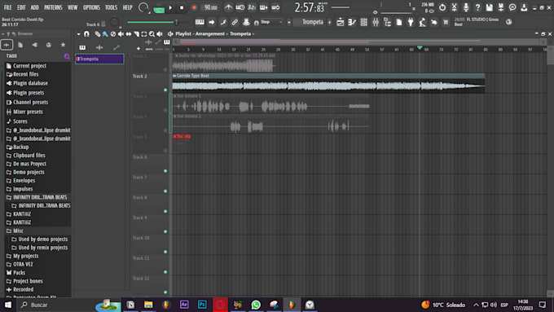
Task: Arm the red Record button
Action: pyautogui.click(x=194, y=7)
